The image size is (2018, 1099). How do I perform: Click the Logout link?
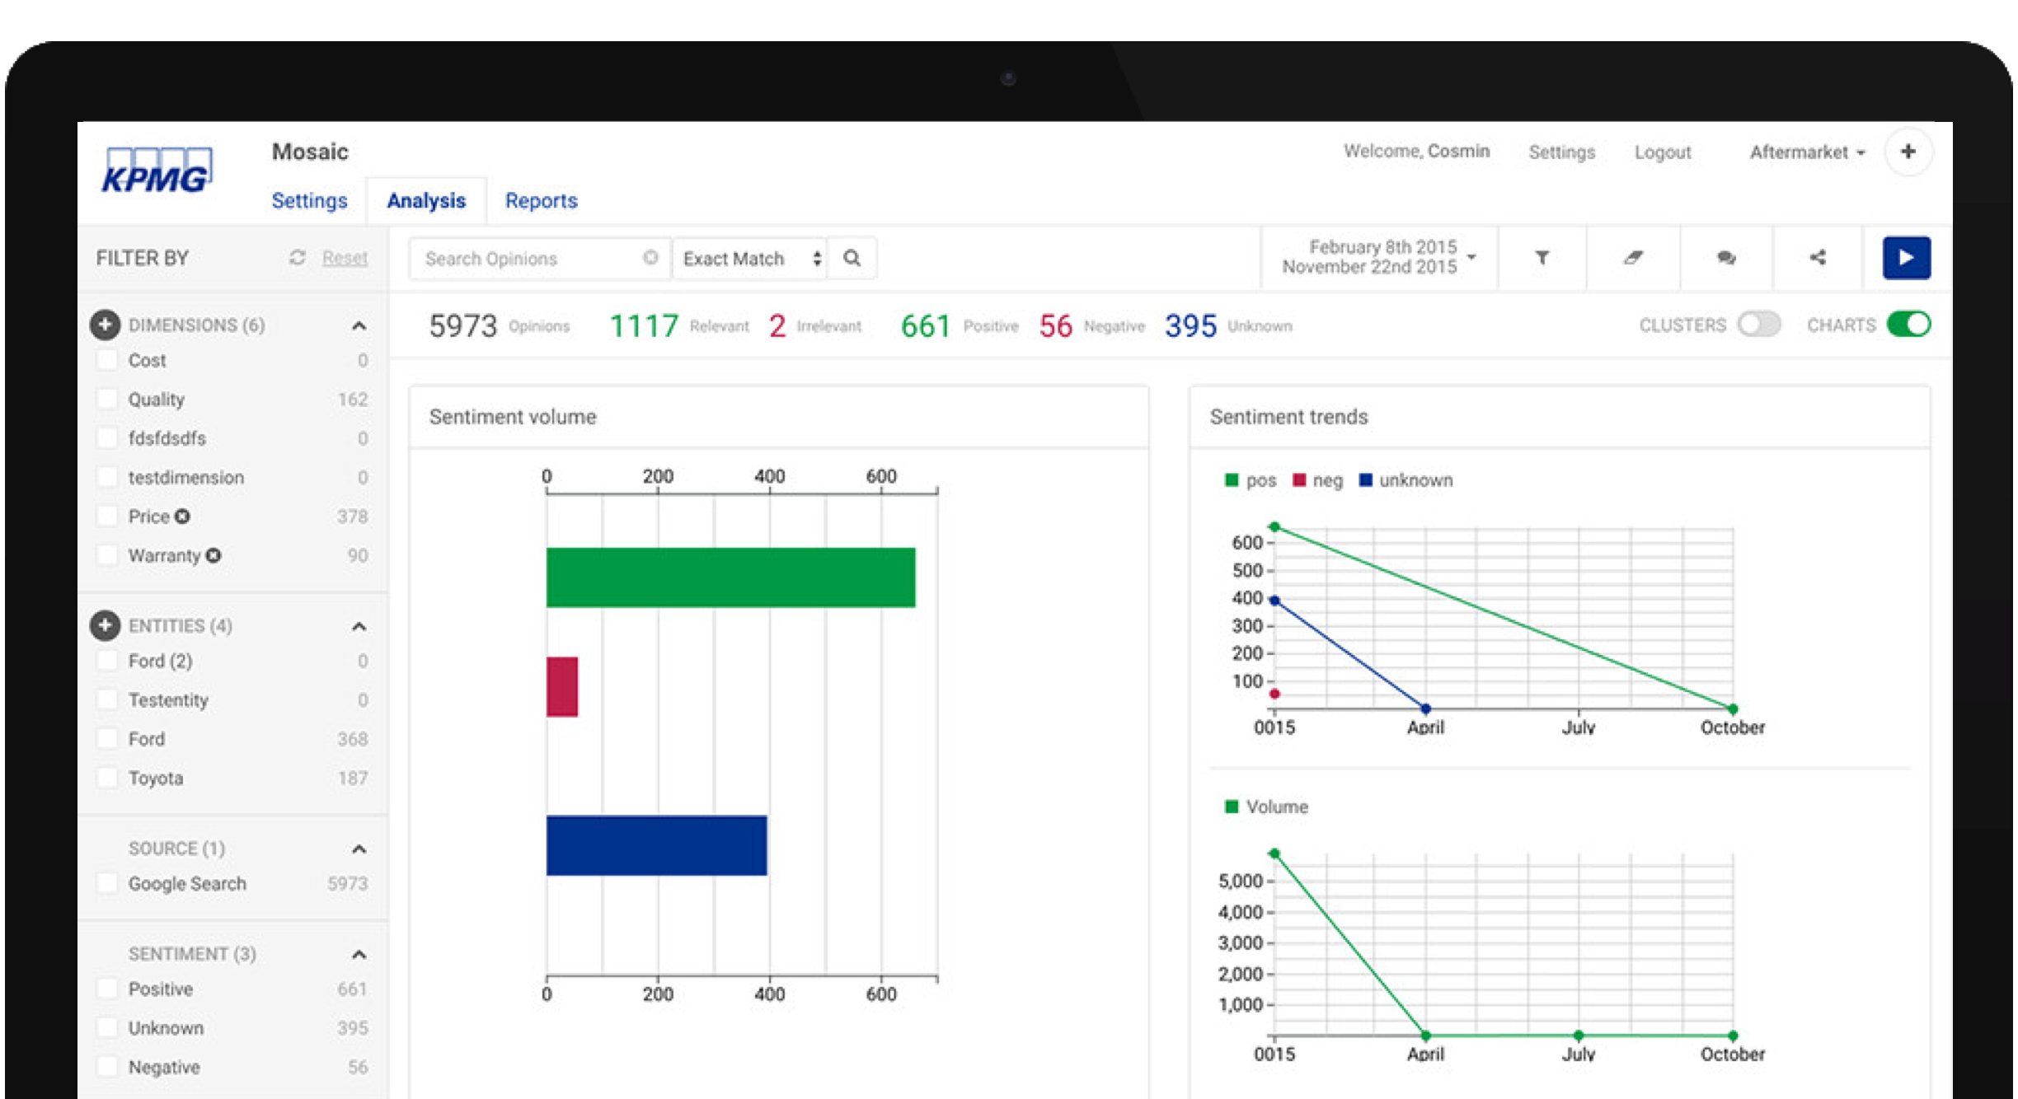[1662, 152]
